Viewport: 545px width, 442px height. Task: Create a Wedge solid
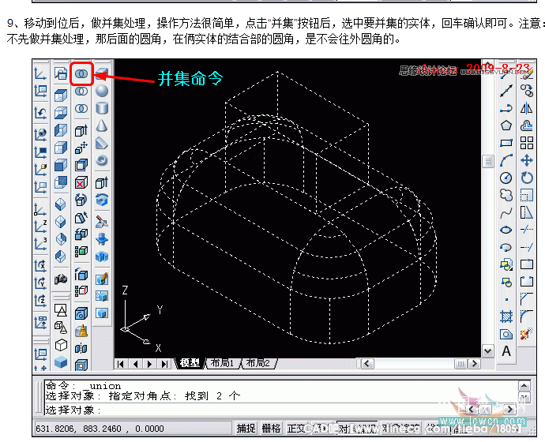(102, 143)
